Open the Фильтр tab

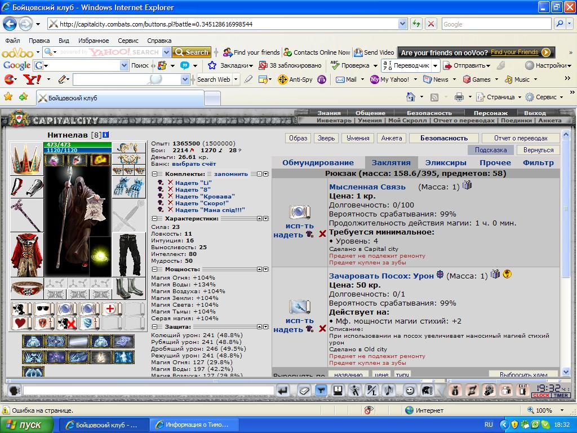click(x=538, y=162)
